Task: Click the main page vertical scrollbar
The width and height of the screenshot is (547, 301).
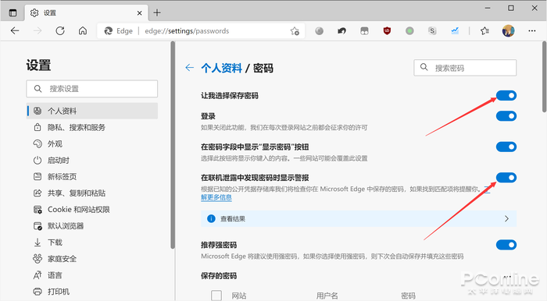Action: point(544,76)
